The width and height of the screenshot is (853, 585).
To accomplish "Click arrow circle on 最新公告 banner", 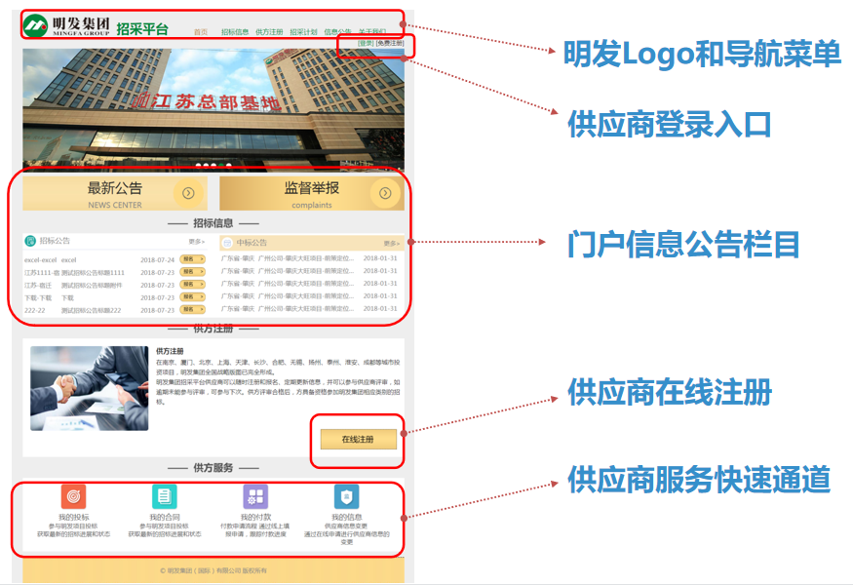I will 188,193.
